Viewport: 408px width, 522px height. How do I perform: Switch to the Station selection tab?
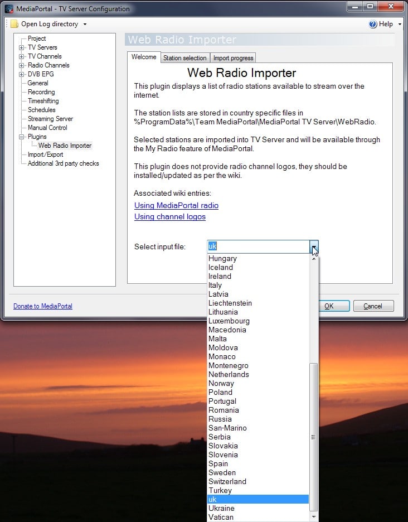(184, 58)
